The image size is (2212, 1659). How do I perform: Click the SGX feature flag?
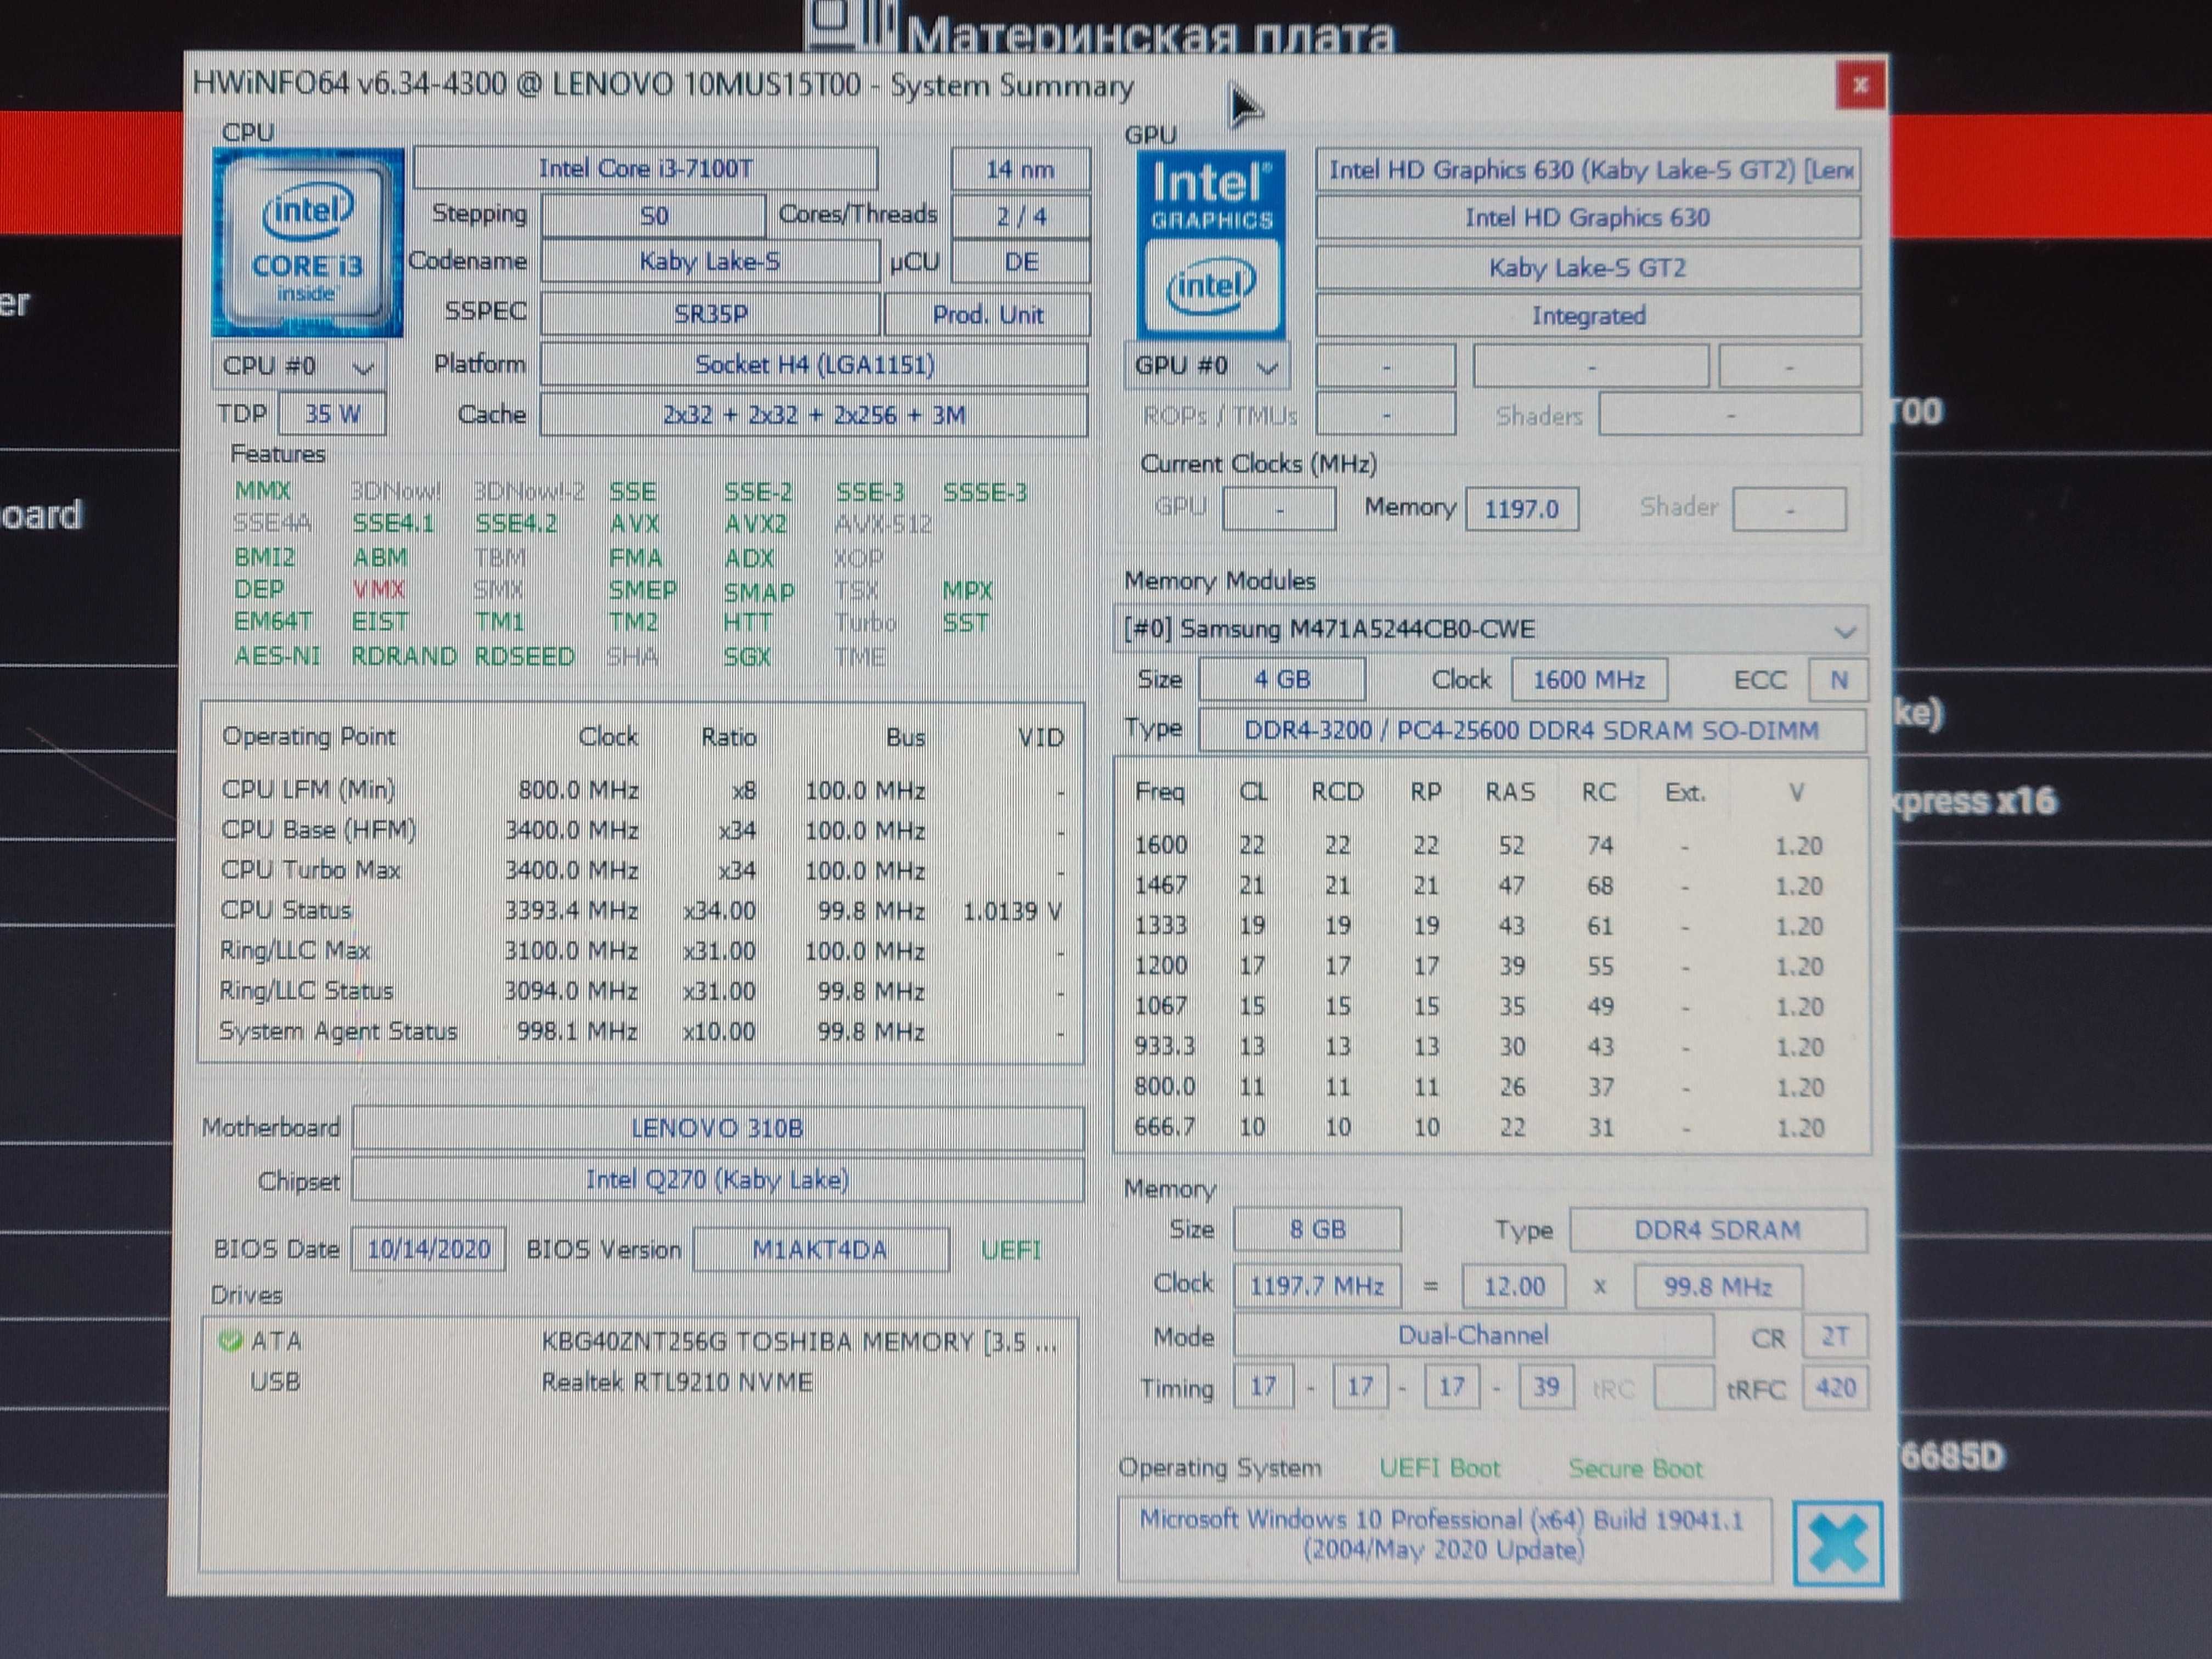(x=747, y=657)
